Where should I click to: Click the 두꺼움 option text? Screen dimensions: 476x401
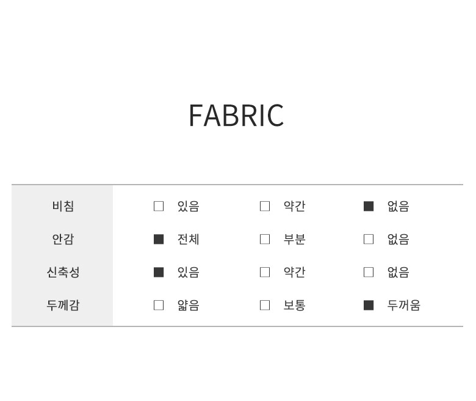click(403, 305)
